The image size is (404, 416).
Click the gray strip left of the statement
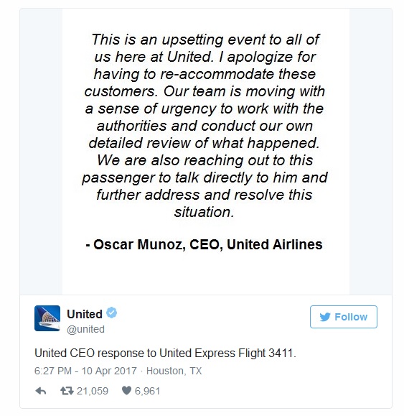pos(41,152)
